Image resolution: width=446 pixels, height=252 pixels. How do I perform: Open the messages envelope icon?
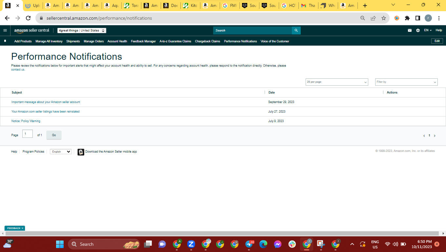point(410,31)
